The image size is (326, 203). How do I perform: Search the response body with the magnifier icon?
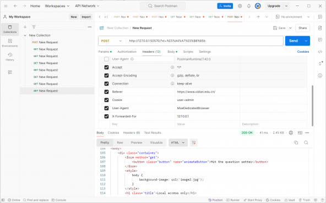click(x=306, y=143)
